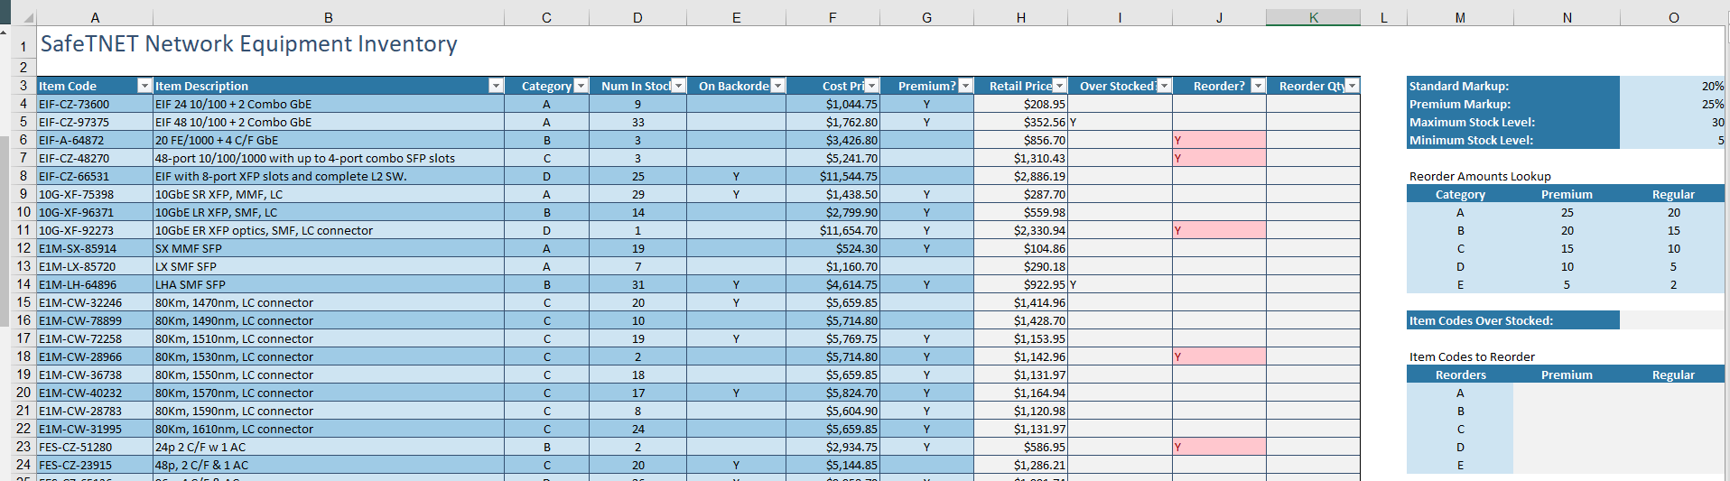Click the SafeTNET Network Equipment Inventory title cell
The width and height of the screenshot is (1730, 481).
(x=248, y=43)
